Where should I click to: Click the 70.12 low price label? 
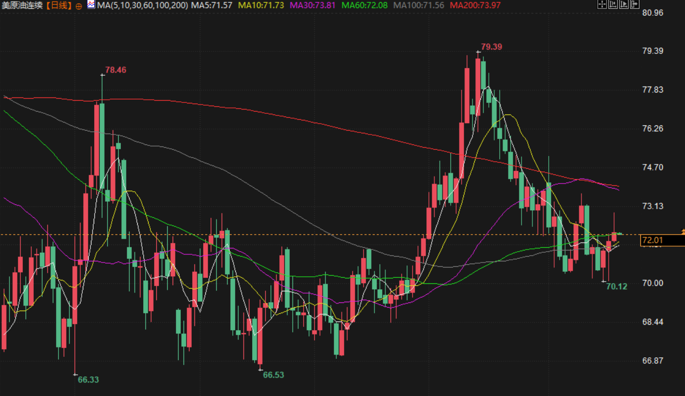click(616, 286)
